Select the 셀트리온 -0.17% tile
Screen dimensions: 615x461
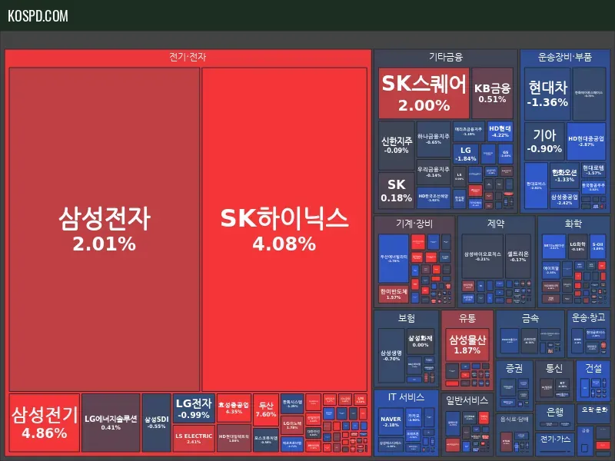[x=518, y=257]
